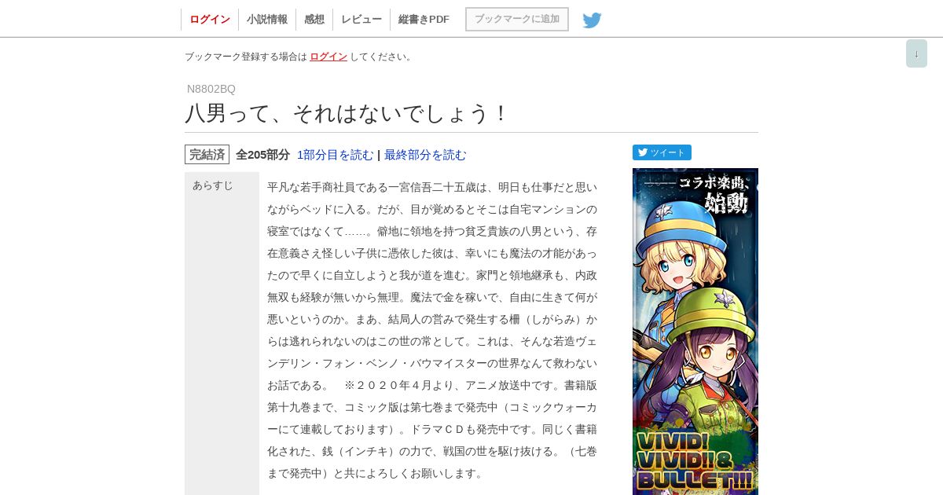Click the Twitter bird icon in header

point(592,20)
